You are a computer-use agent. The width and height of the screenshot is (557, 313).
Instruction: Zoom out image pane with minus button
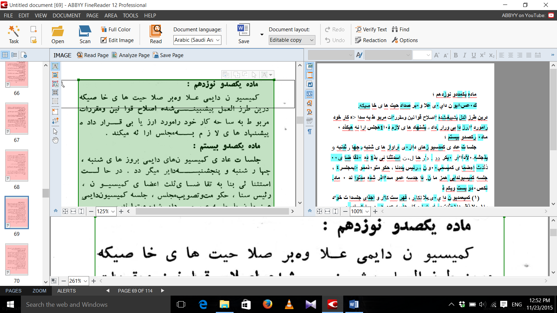(91, 211)
